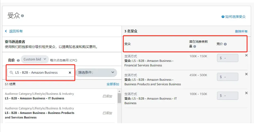Image resolution: width=254 pixels, height=132 pixels.
Task: Click 已添加 label for Business Products result
Action: click(x=107, y=113)
